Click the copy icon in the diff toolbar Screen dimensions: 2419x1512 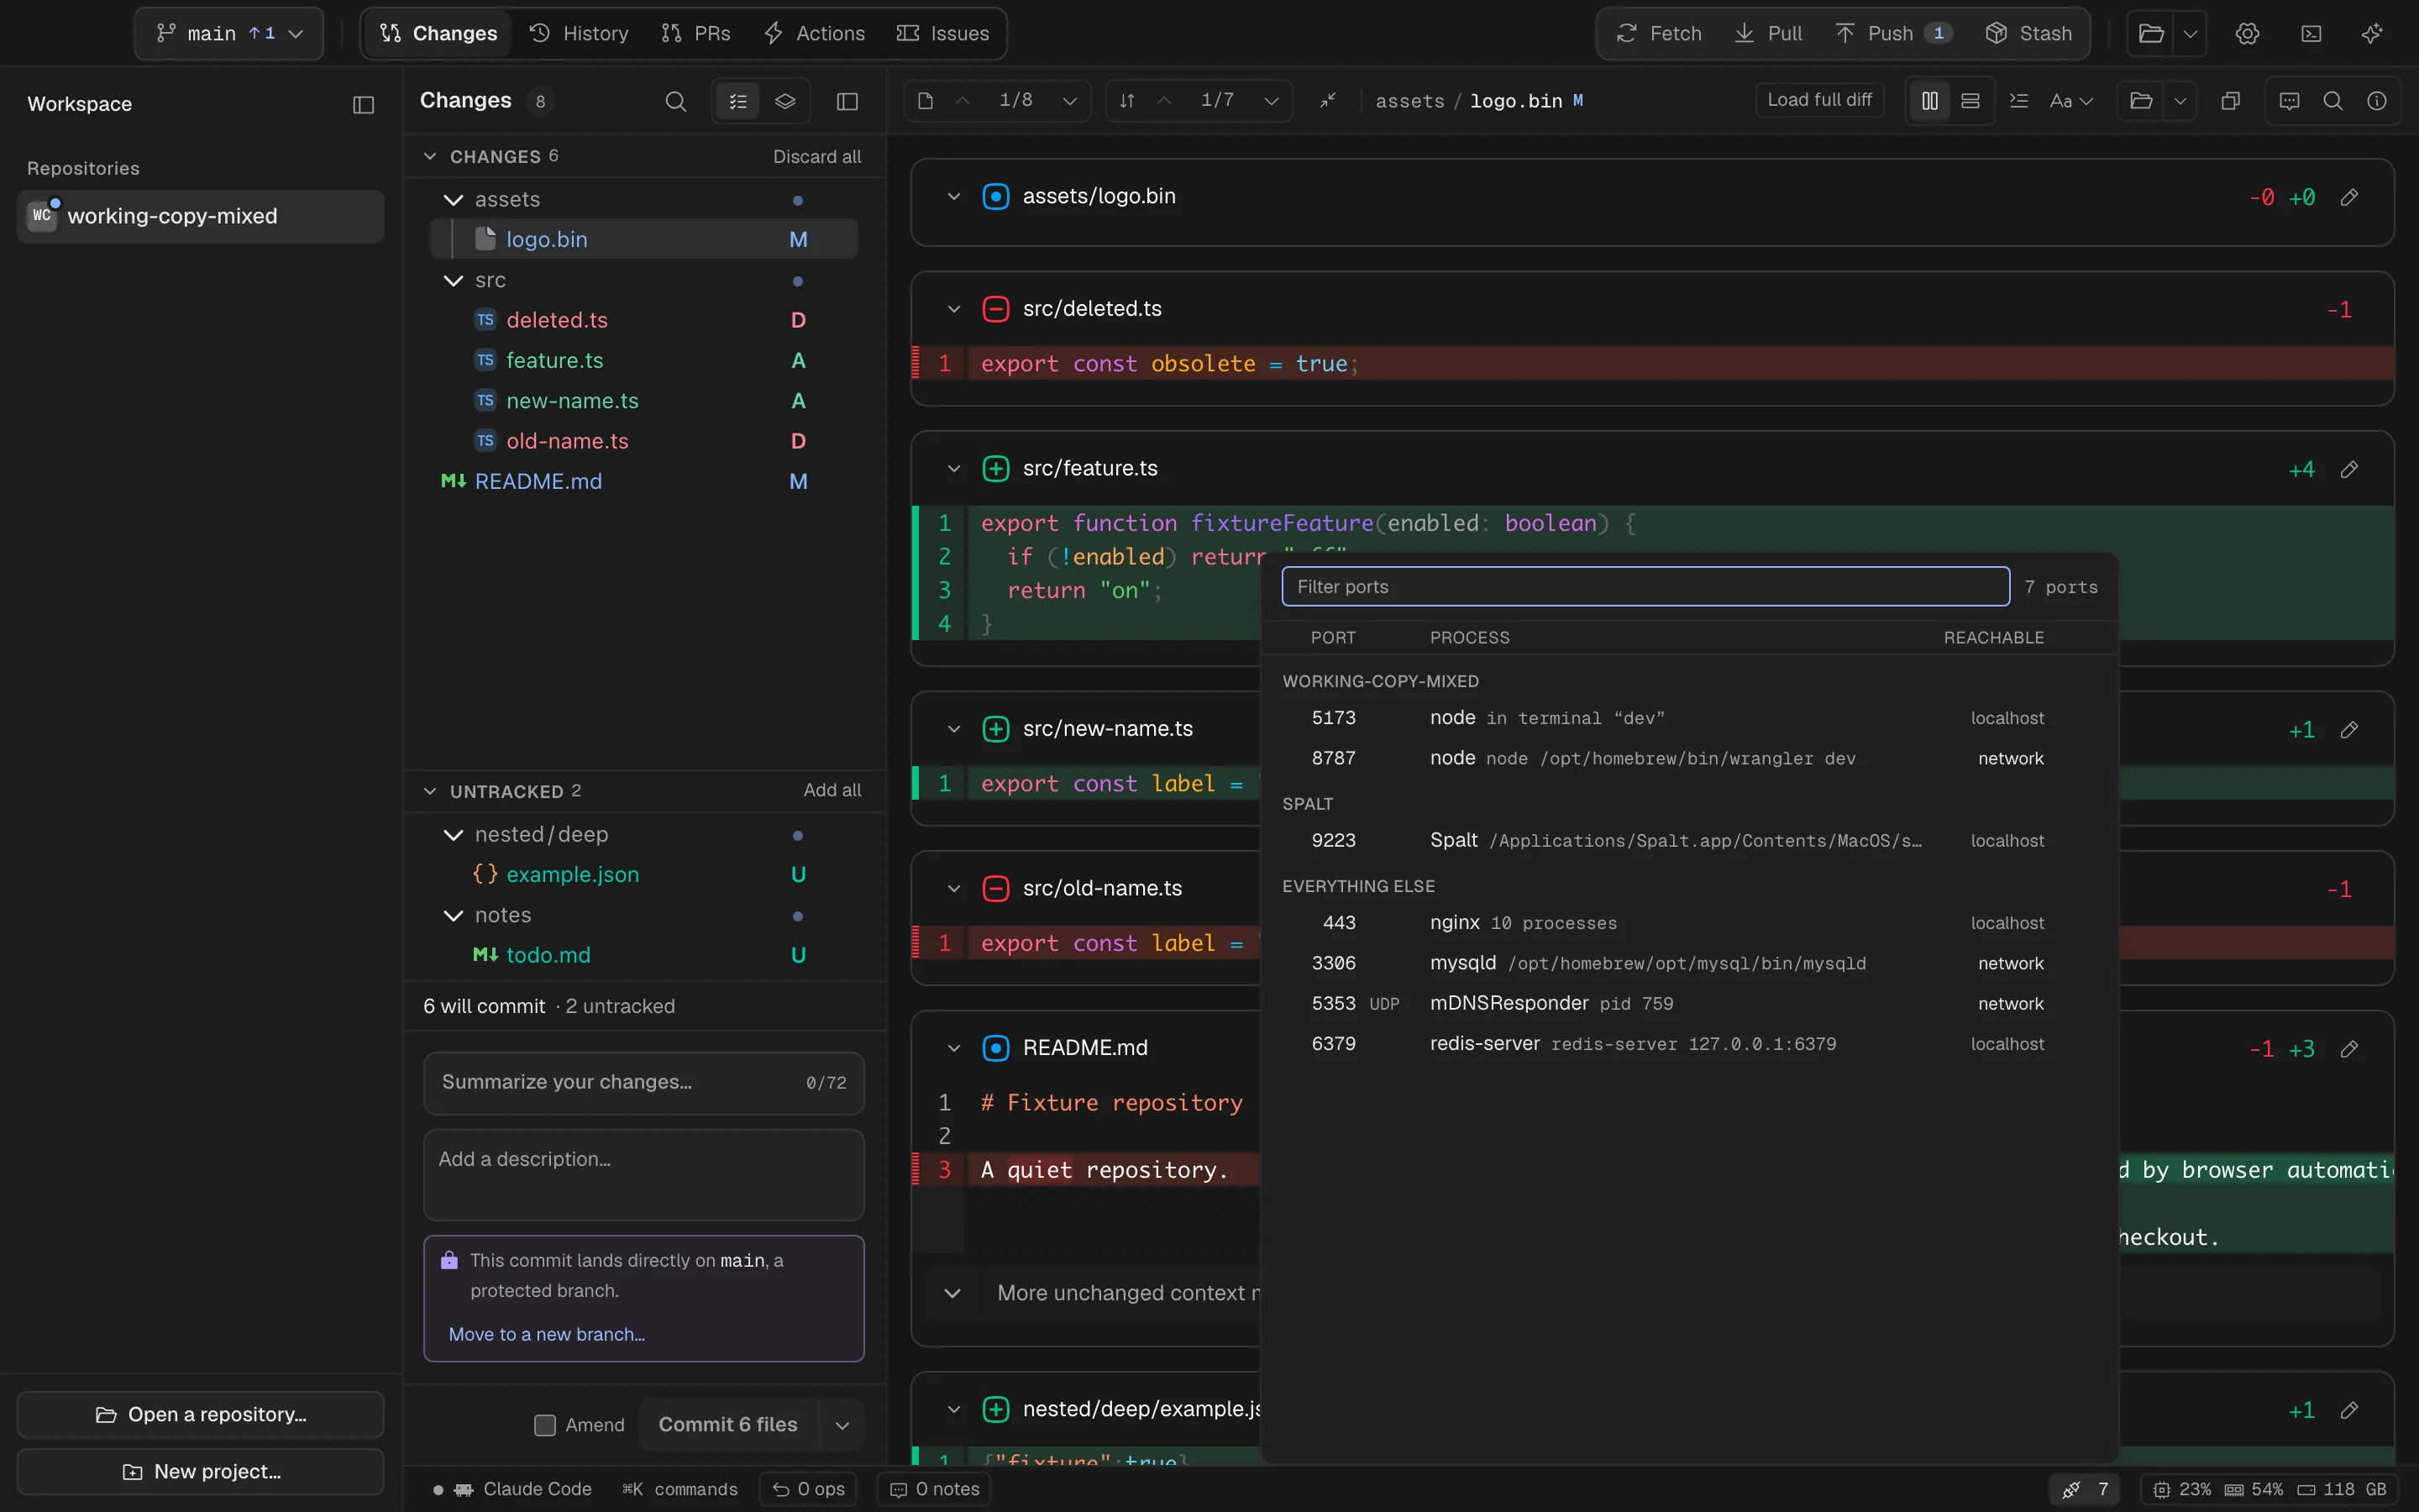point(2230,101)
